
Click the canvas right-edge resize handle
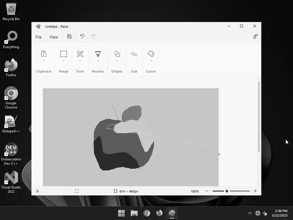click(219, 154)
